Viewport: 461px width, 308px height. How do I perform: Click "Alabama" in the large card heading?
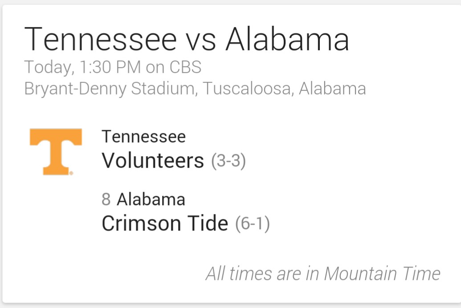point(287,39)
